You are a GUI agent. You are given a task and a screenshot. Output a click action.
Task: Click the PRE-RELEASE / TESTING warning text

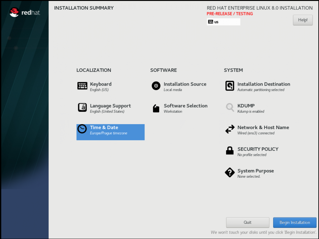(230, 14)
